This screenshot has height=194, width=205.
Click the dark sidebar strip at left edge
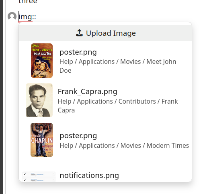[1, 97]
